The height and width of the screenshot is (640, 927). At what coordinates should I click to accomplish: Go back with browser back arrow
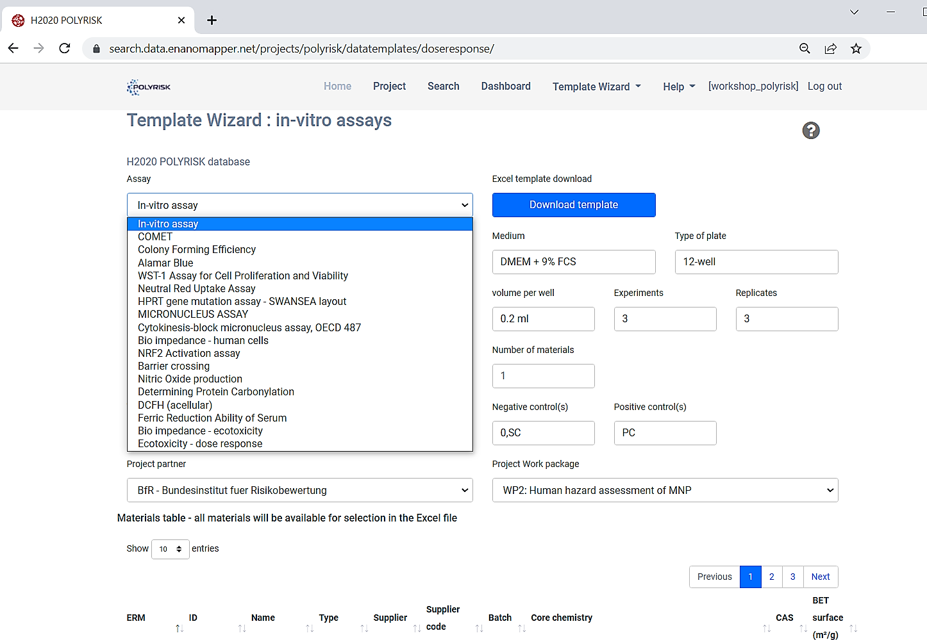[13, 49]
